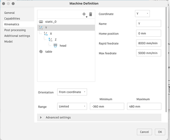Viewport: 170px width, 140px height.
Task: Open the Capabilities tab
Action: click(x=12, y=18)
